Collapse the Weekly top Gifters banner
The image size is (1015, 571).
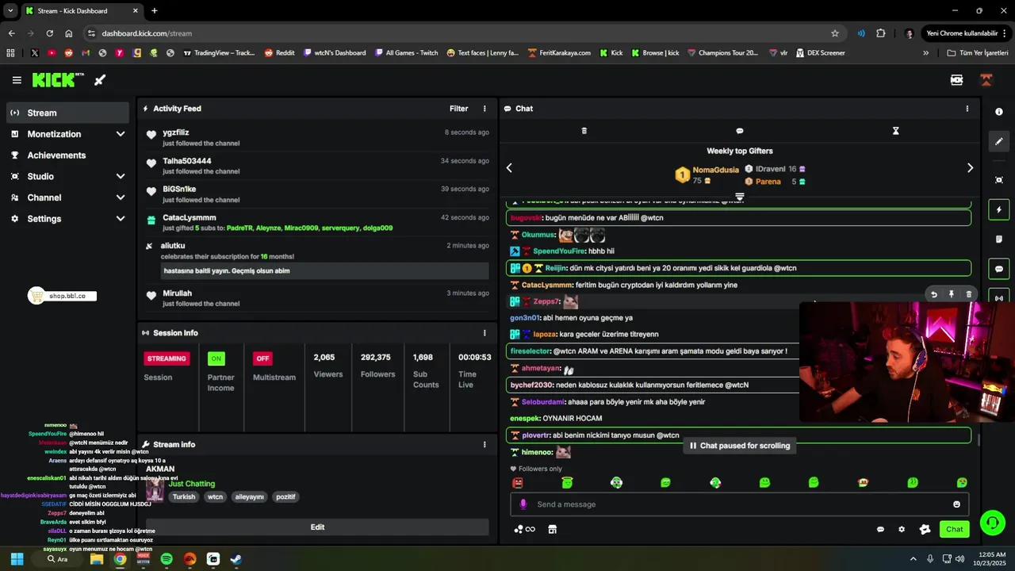click(x=740, y=196)
